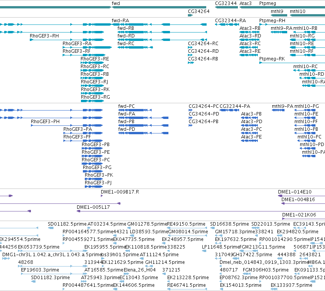Select protein mthl9-PA

point(278,110)
